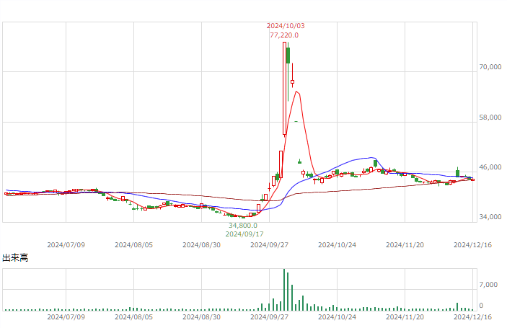Click 2024/11/20 under the price chart
This screenshot has height=328, width=507.
point(405,245)
